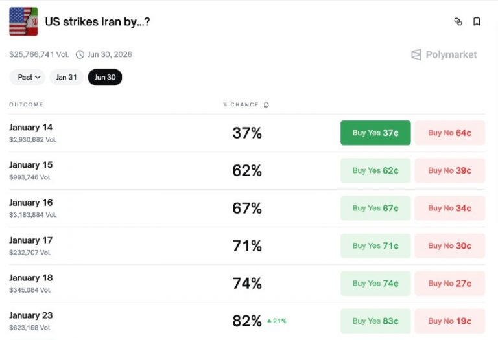Buy Yes at 67¢ for January 16
498x340 pixels.
375,208
